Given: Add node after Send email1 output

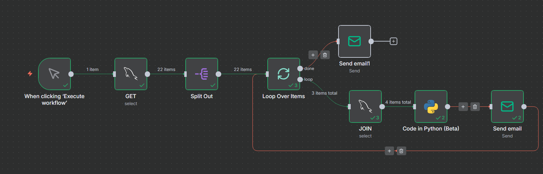Looking at the screenshot, I should [x=394, y=41].
